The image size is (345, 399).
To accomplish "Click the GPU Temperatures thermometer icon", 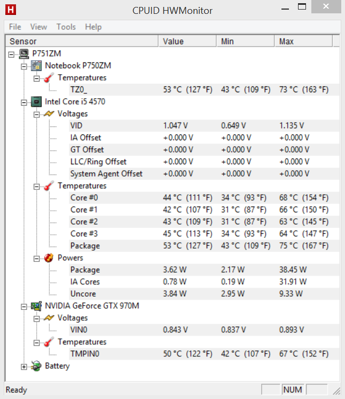I will (49, 342).
